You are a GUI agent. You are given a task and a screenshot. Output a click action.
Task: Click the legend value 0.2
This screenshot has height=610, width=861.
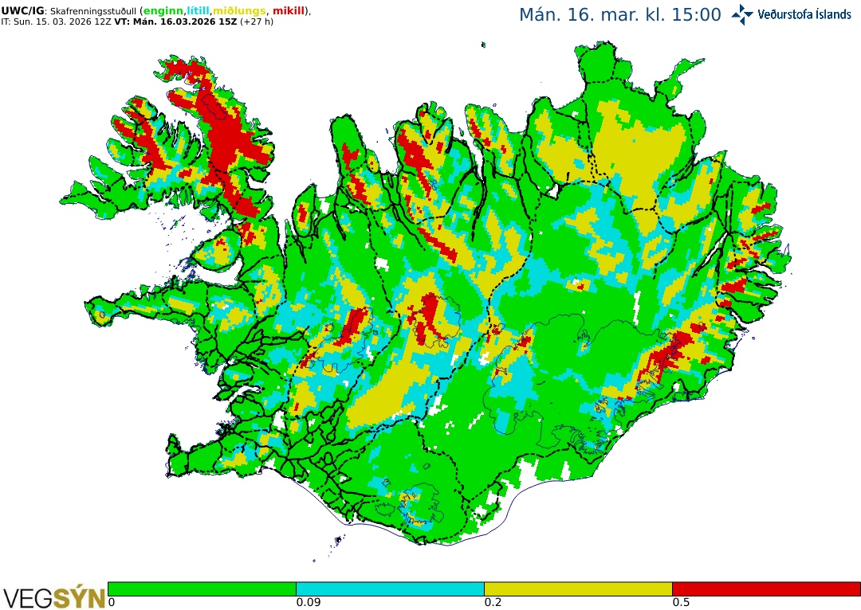tap(493, 602)
